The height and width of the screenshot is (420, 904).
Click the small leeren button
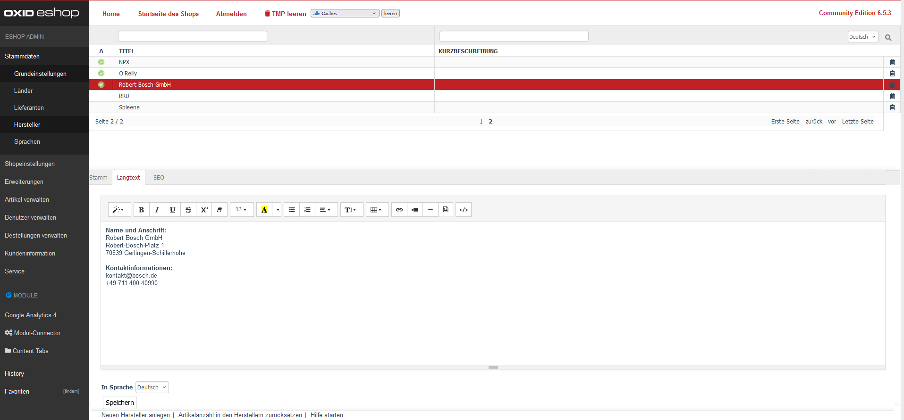[x=390, y=13]
